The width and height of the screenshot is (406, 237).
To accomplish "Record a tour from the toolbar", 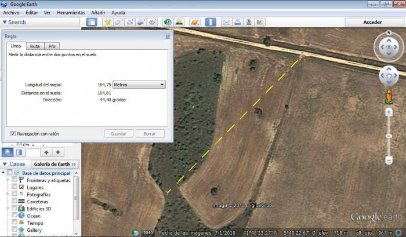I will tap(153, 22).
